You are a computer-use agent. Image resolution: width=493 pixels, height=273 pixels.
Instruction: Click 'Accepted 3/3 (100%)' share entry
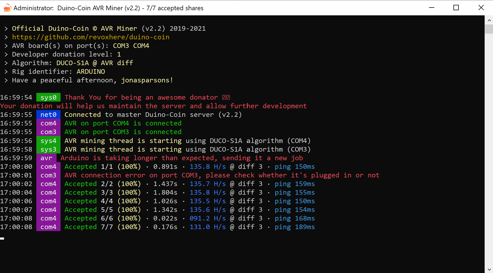coord(103,192)
